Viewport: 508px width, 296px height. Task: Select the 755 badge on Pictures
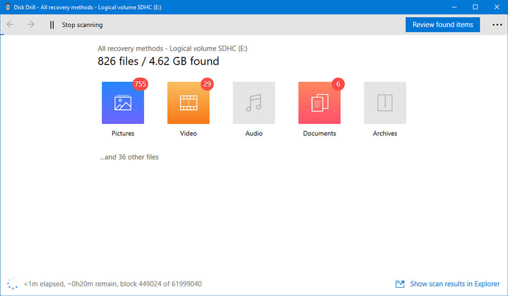click(x=140, y=84)
